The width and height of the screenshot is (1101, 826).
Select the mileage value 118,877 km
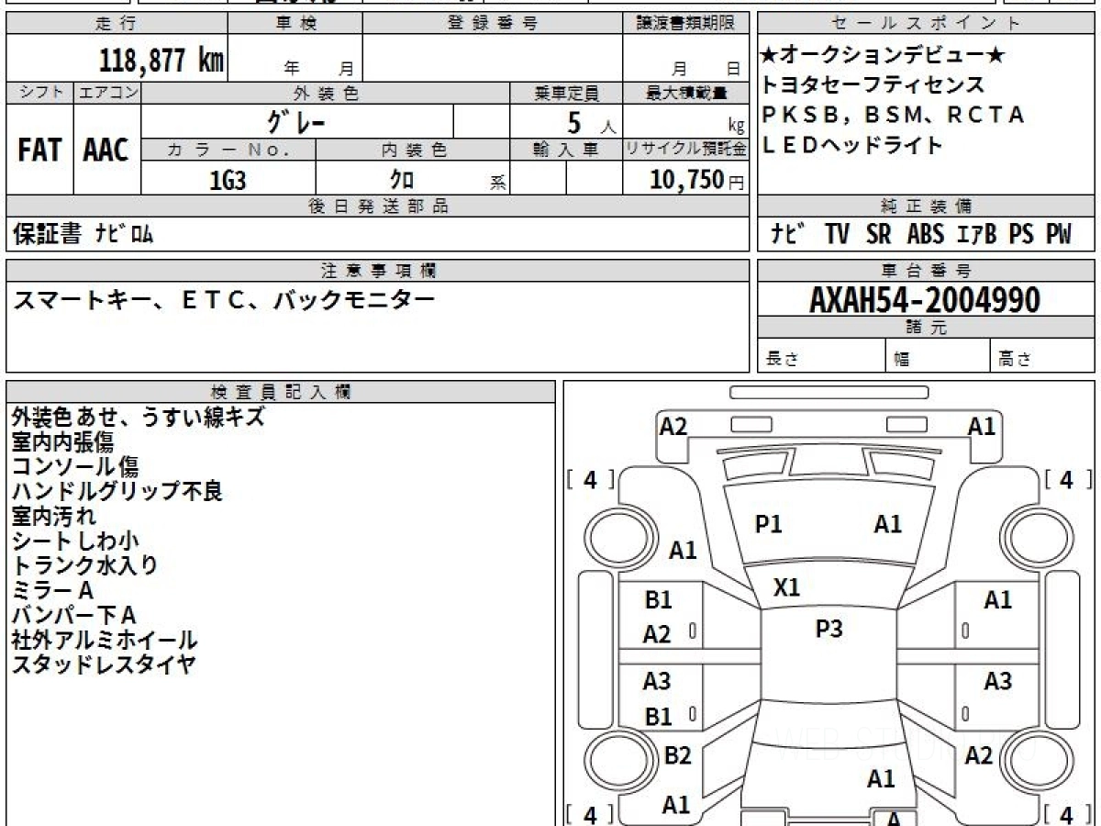point(161,60)
